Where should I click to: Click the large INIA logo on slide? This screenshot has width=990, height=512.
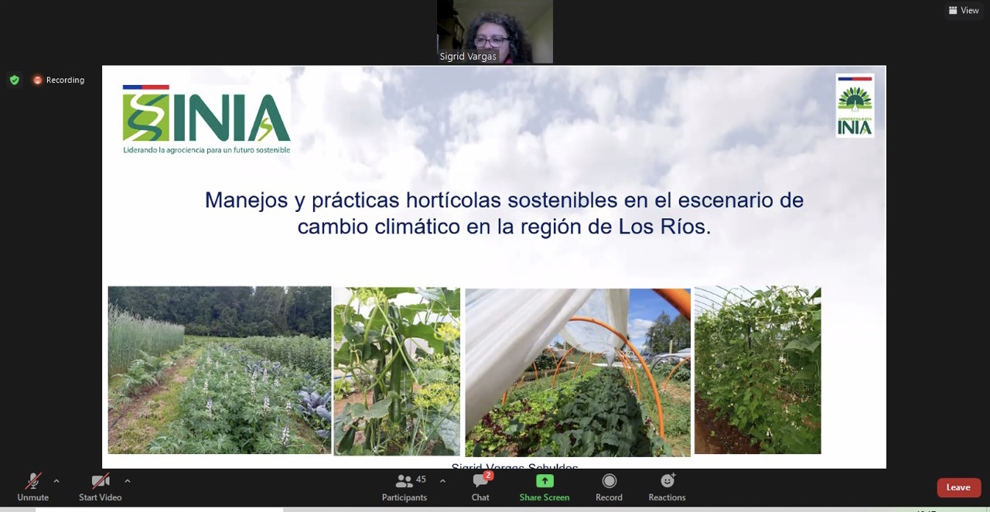click(207, 118)
